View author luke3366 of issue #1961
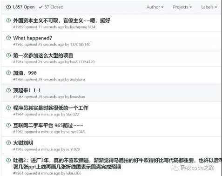 pyautogui.click(x=74, y=173)
